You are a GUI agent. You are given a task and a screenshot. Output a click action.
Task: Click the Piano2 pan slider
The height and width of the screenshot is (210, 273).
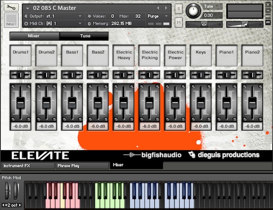pyautogui.click(x=252, y=75)
